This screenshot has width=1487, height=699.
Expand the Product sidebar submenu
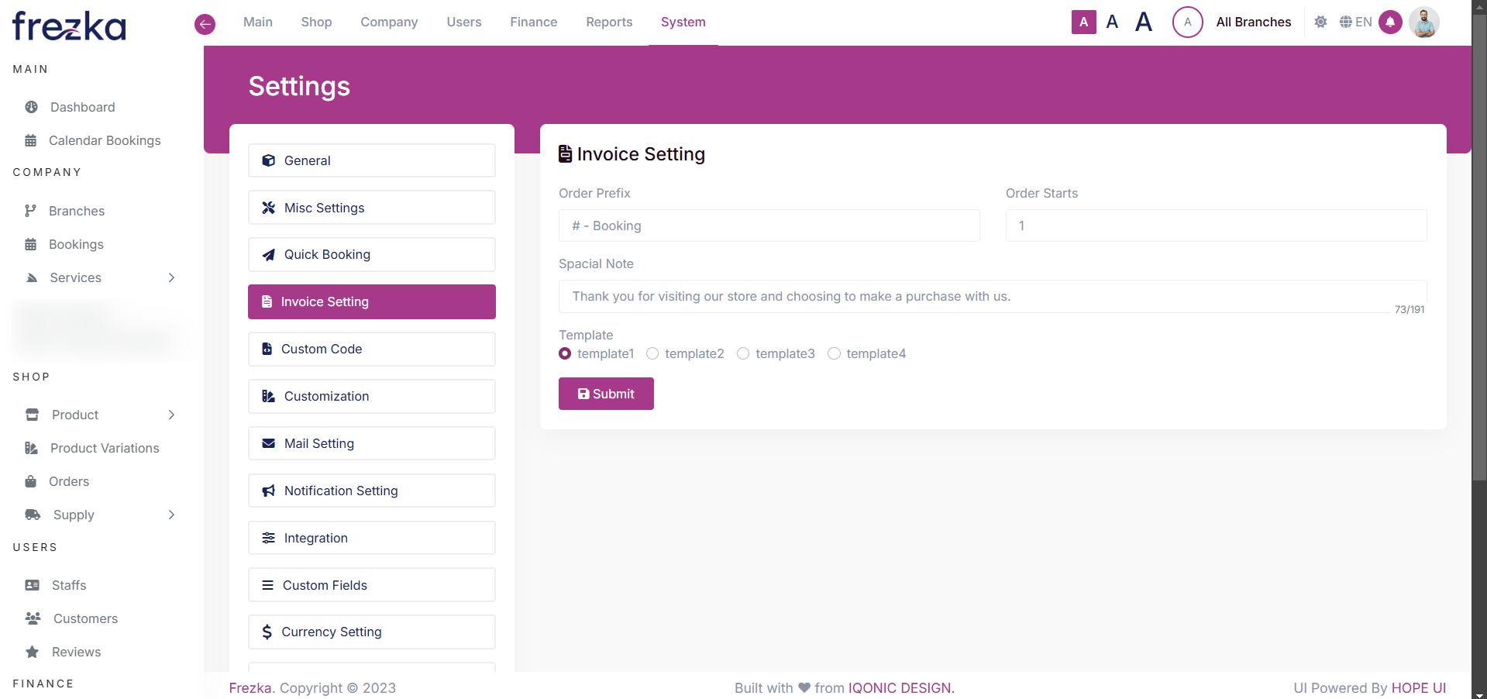171,415
